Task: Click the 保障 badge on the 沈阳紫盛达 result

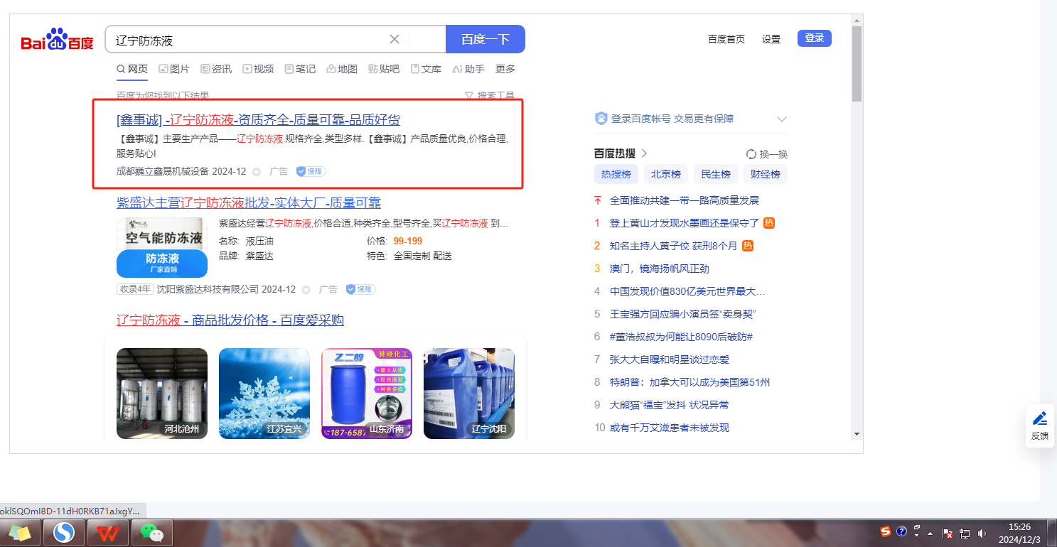Action: coord(360,289)
